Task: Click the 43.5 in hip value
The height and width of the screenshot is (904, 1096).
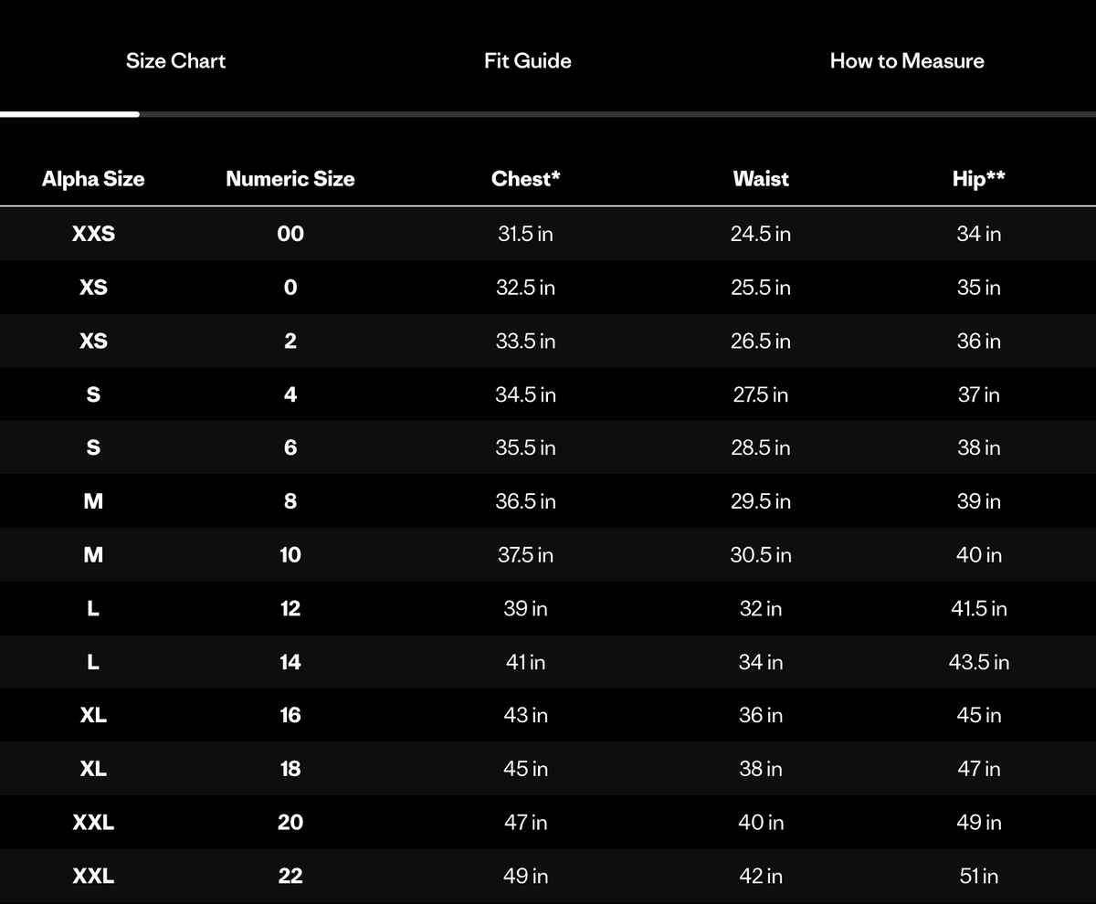Action: click(x=979, y=662)
